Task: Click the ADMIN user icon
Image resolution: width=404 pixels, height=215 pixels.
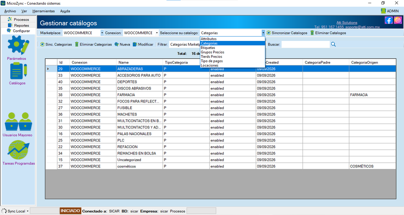Action: pyautogui.click(x=383, y=11)
